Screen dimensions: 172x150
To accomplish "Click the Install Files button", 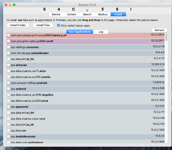I will click(43, 25).
